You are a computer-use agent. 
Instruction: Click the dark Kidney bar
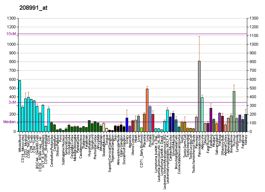click(x=245, y=122)
